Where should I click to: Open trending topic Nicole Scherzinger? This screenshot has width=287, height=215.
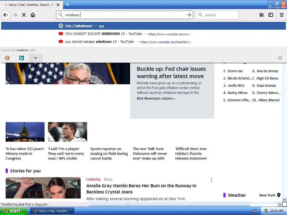(x=240, y=78)
